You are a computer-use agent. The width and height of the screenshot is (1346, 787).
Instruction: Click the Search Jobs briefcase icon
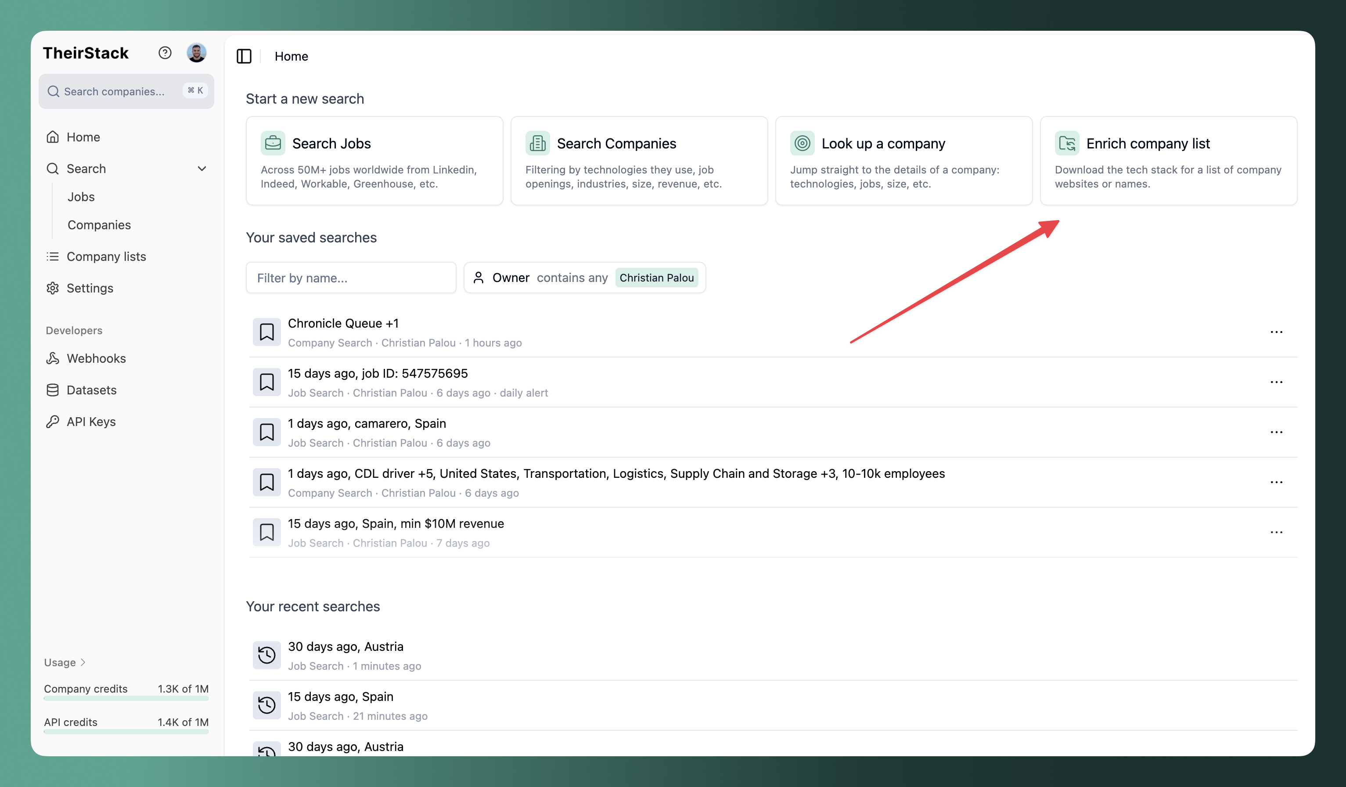273,143
